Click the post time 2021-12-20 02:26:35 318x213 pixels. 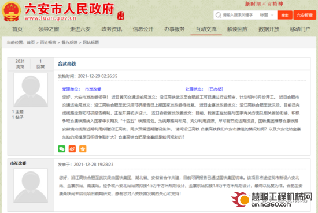tap(98, 76)
